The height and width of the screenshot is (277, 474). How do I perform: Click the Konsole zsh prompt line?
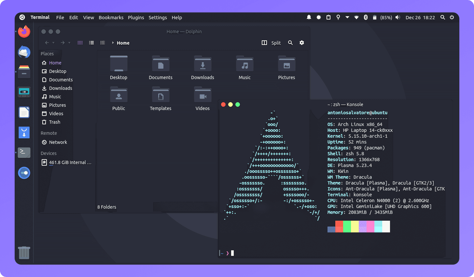tap(227, 253)
